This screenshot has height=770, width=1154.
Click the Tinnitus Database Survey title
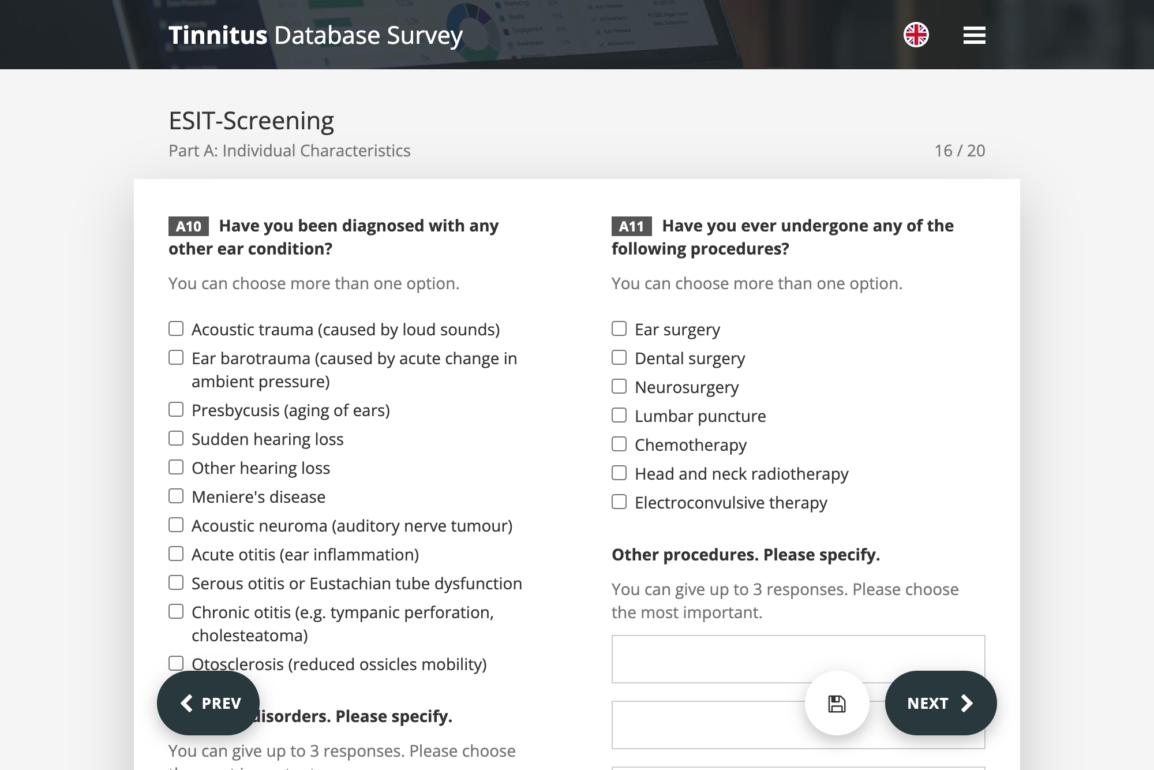click(316, 35)
